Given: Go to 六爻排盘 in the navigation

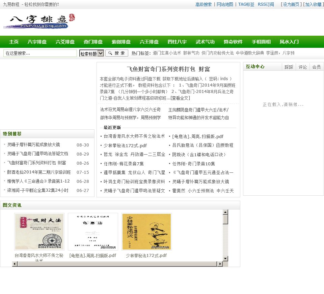Looking at the screenshot, I should 65,42.
